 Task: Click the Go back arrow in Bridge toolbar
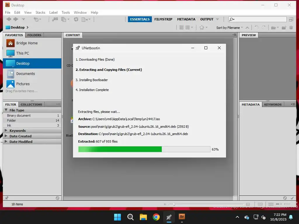coord(8,19)
